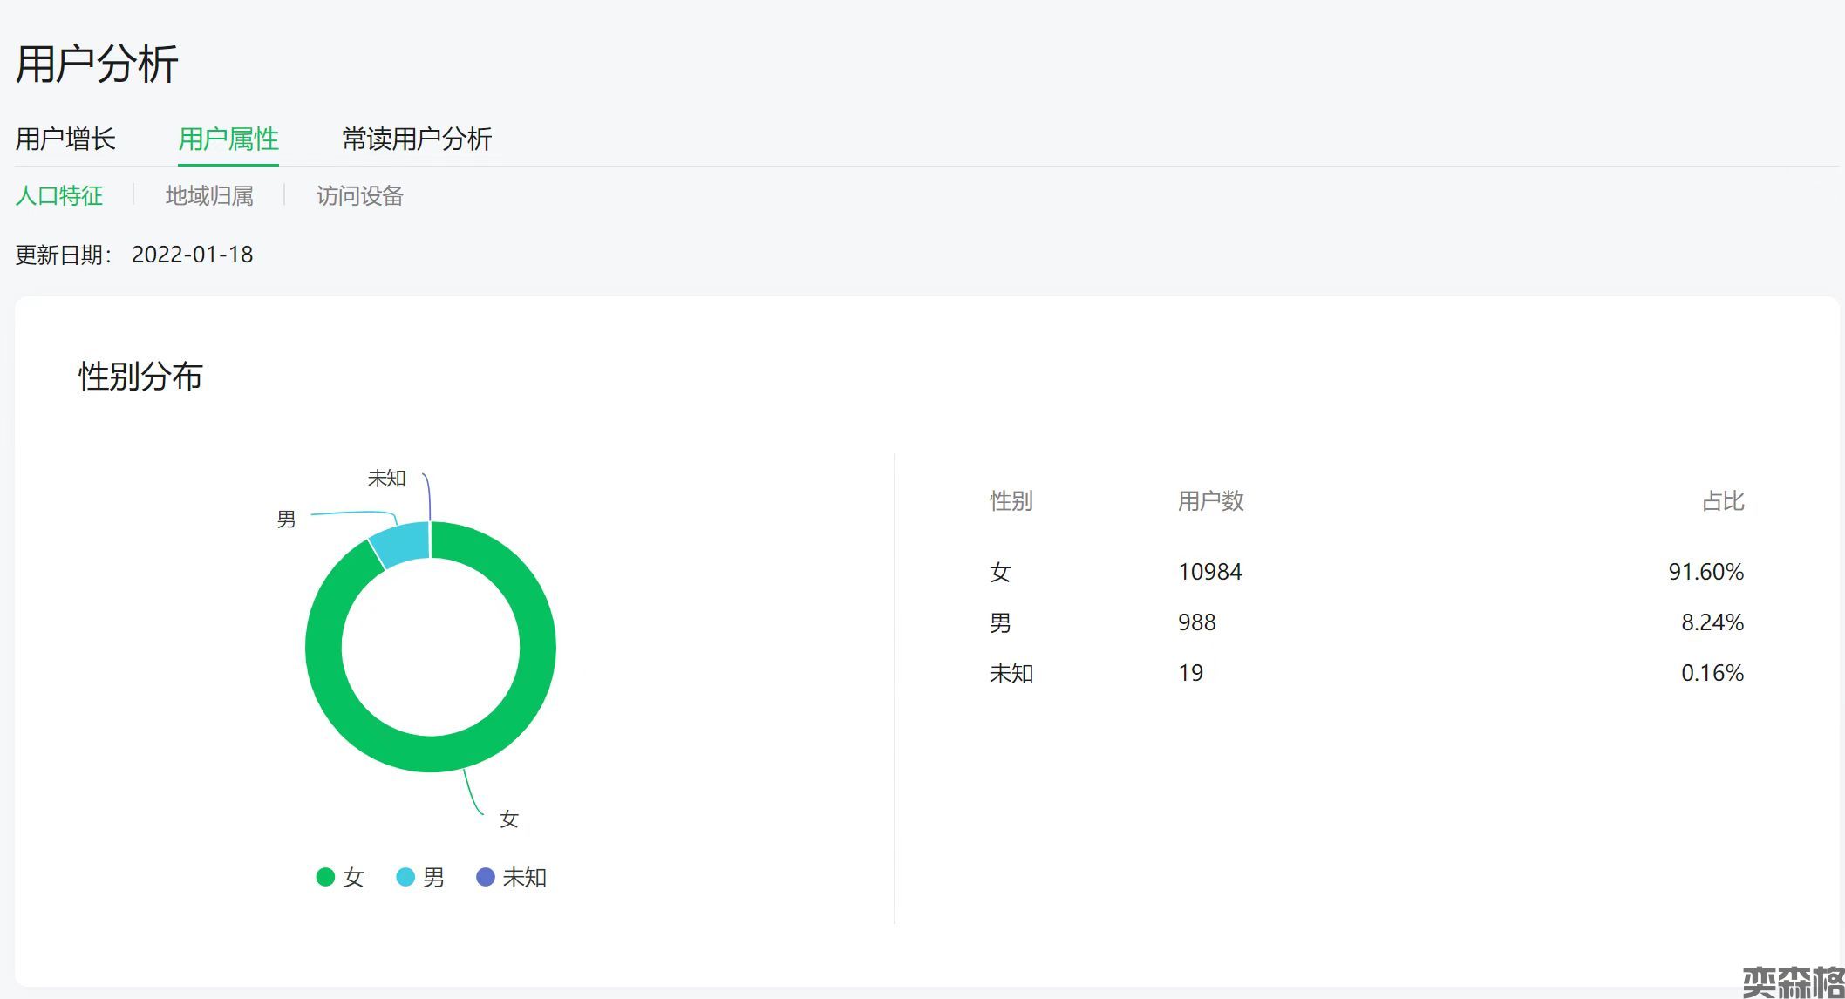Open the 地域归属 sub-tab
Viewport: 1845px width, 999px height.
(209, 195)
